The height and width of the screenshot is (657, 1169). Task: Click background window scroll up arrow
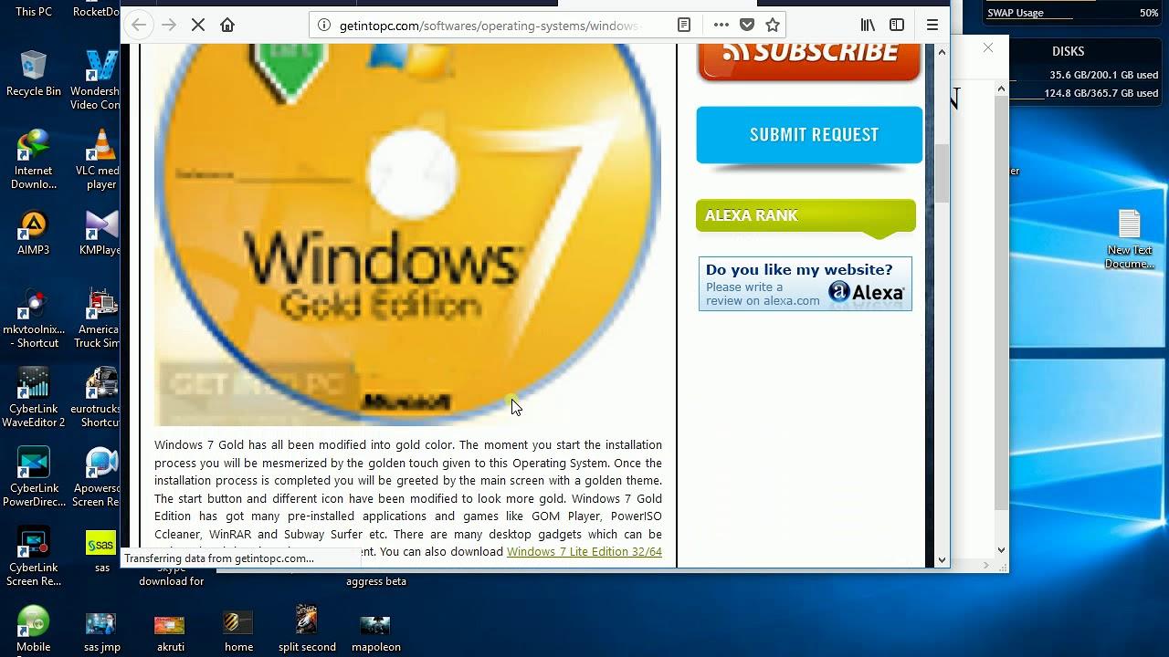[1001, 89]
